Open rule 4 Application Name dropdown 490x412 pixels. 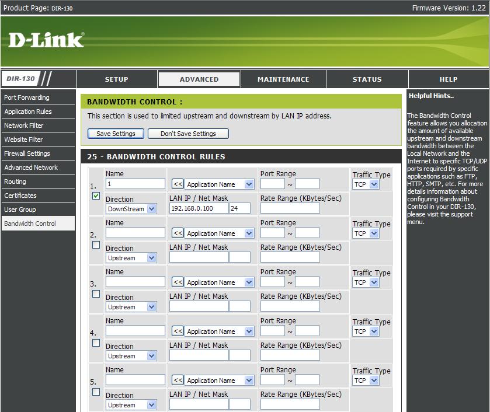click(220, 331)
